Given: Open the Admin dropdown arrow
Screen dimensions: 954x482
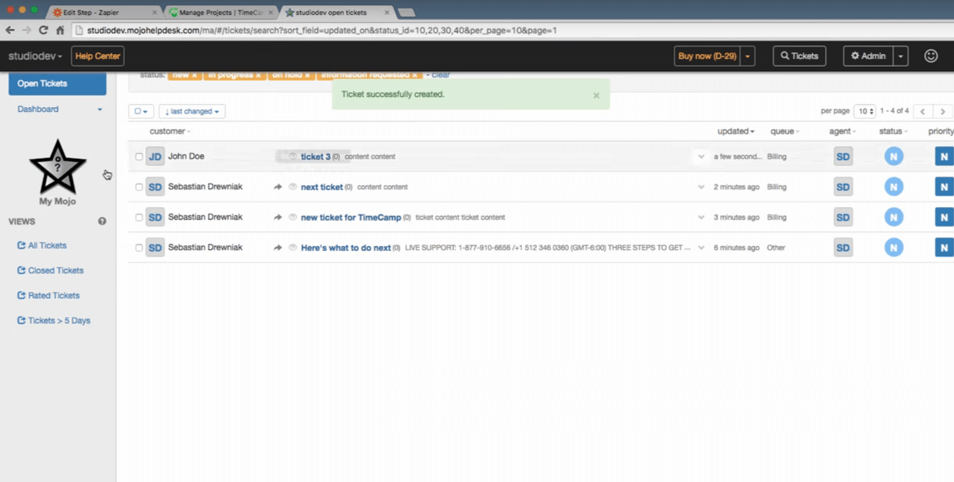Looking at the screenshot, I should (900, 56).
